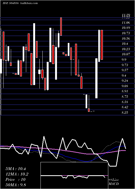Image resolution: width=135 pixels, height=189 pixels.
Task: Click the 10.23 price axis label
Action: tap(126, 49)
